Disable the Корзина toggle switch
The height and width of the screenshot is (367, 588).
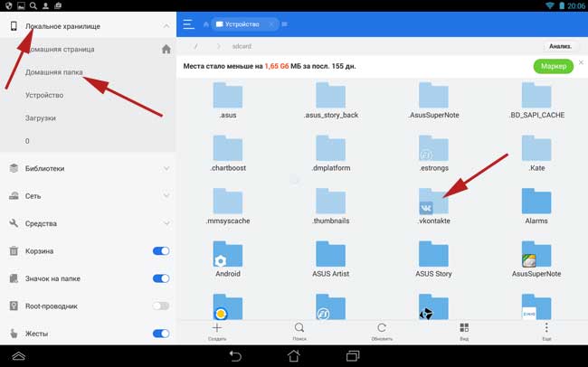(161, 250)
